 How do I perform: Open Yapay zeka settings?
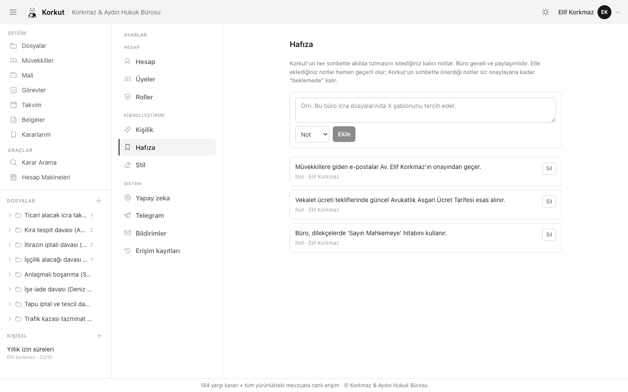pos(167,198)
